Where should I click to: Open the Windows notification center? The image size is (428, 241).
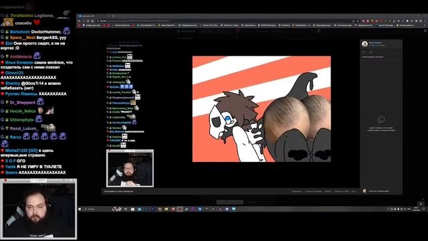(x=423, y=209)
